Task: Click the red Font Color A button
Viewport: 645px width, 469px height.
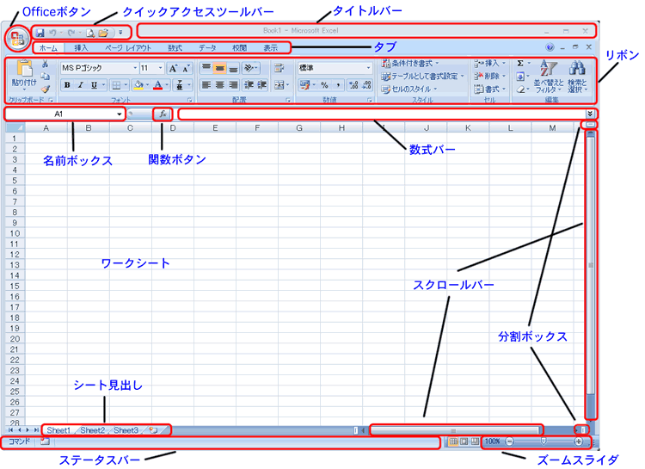Action: pos(158,85)
